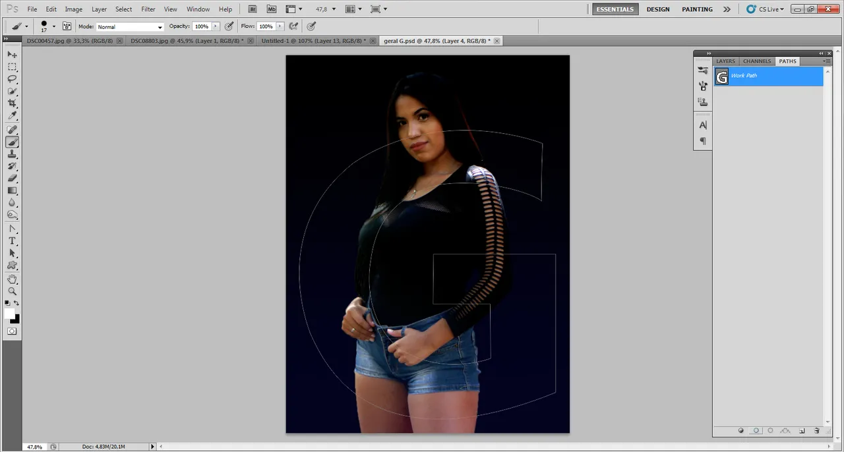Image resolution: width=844 pixels, height=452 pixels.
Task: Select the Move tool
Action: coord(12,55)
